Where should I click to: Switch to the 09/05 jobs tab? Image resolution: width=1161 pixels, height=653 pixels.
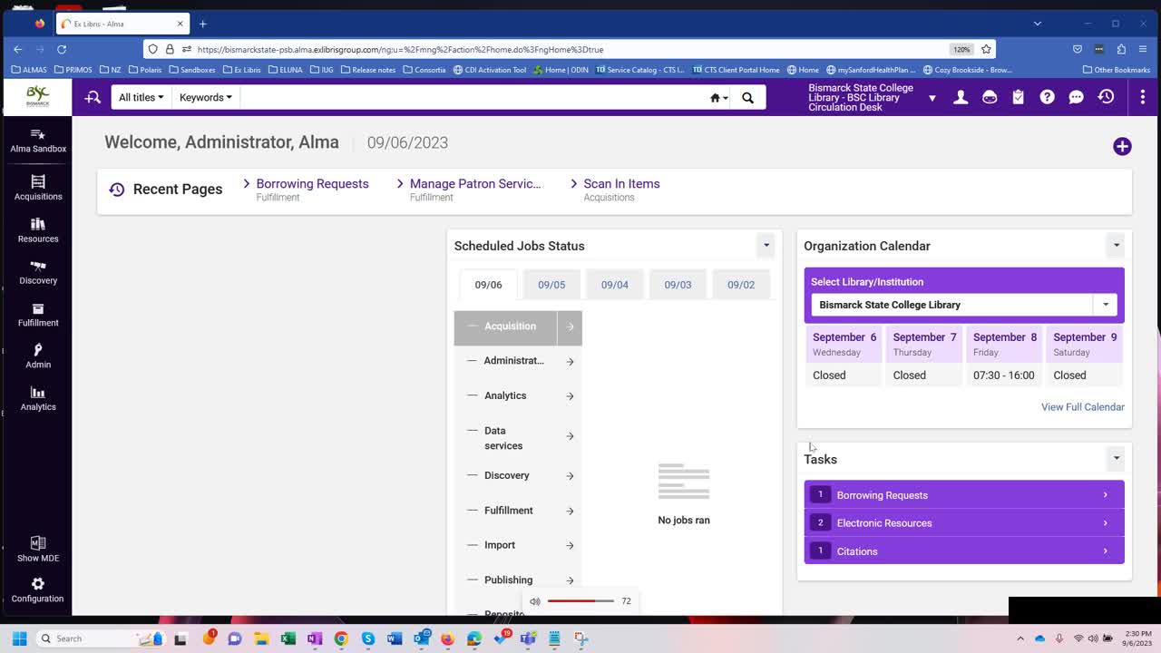pyautogui.click(x=551, y=285)
